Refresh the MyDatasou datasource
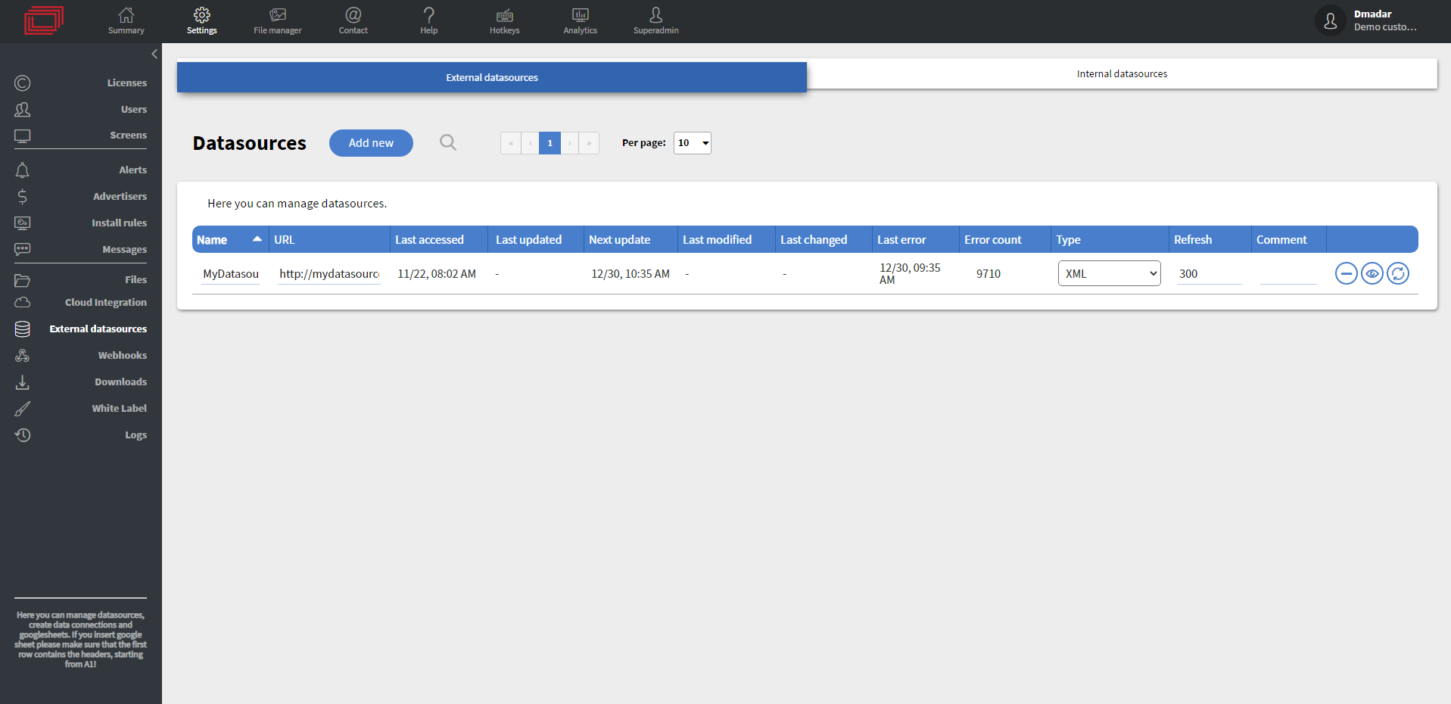Image resolution: width=1451 pixels, height=704 pixels. 1398,273
